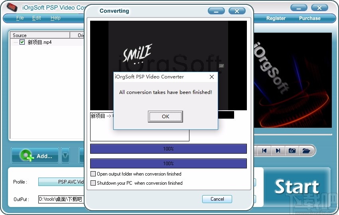
Task: Jump to next frame in preview player
Action: pos(278,150)
